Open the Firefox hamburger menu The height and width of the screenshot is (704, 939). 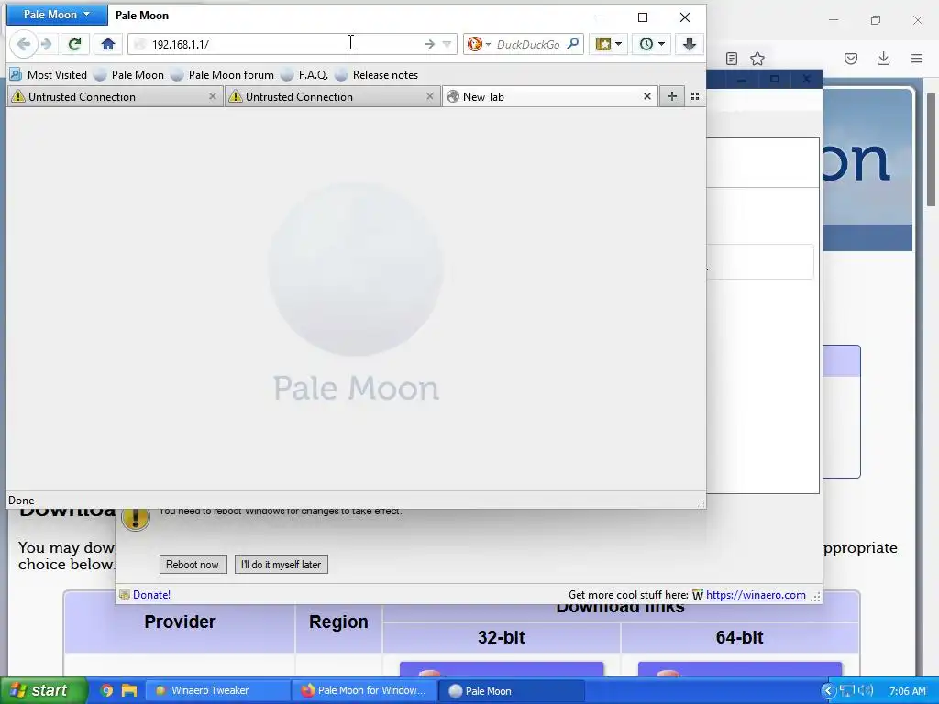[x=917, y=59]
